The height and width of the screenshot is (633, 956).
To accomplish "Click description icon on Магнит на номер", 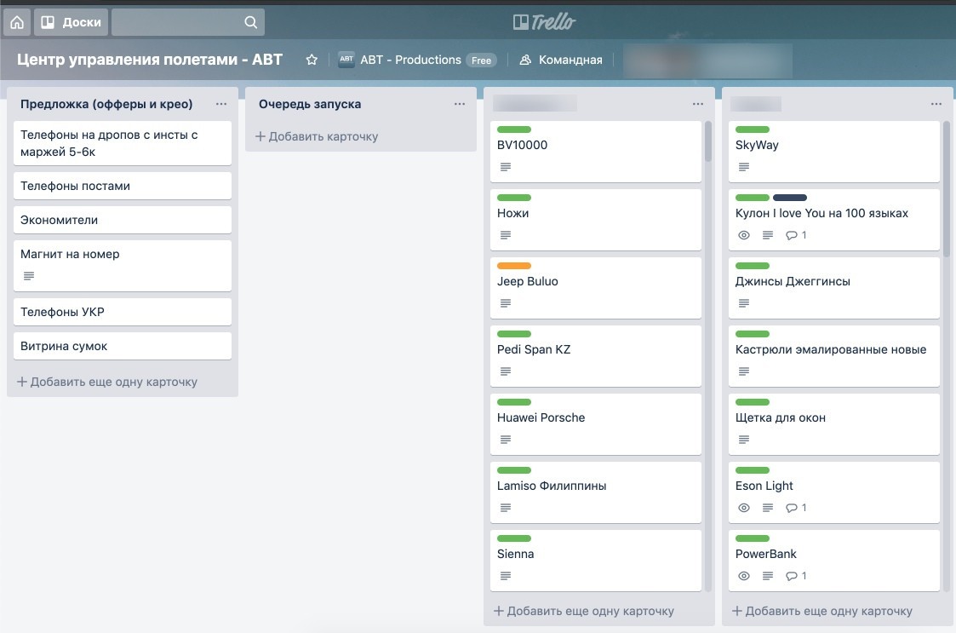I will [29, 276].
